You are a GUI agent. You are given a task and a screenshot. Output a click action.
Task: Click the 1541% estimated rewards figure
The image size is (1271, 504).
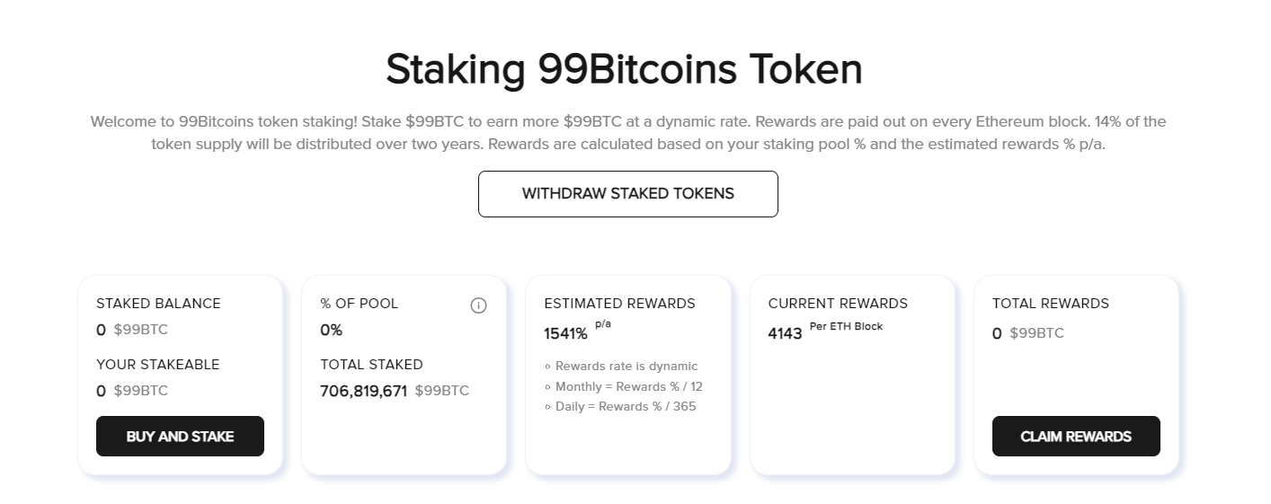pos(565,334)
